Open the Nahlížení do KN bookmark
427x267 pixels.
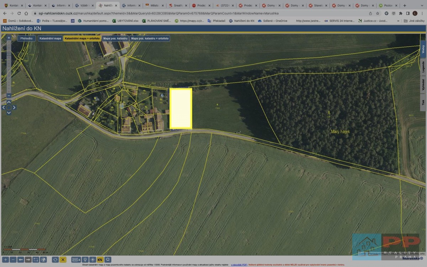(242, 21)
